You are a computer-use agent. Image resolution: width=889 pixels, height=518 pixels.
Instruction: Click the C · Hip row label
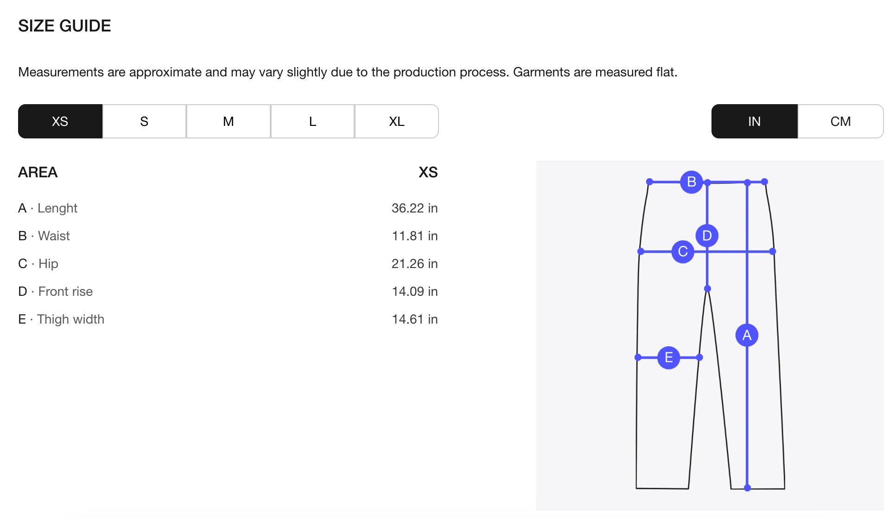[38, 264]
